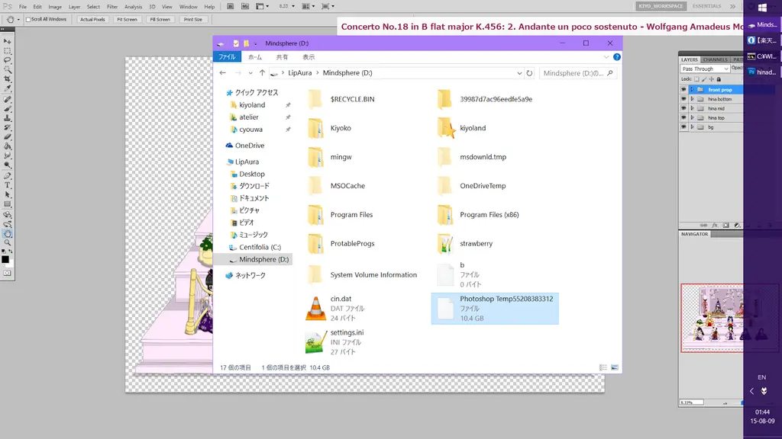Open Explorer help question mark icon
782x439 pixels.
[617, 56]
